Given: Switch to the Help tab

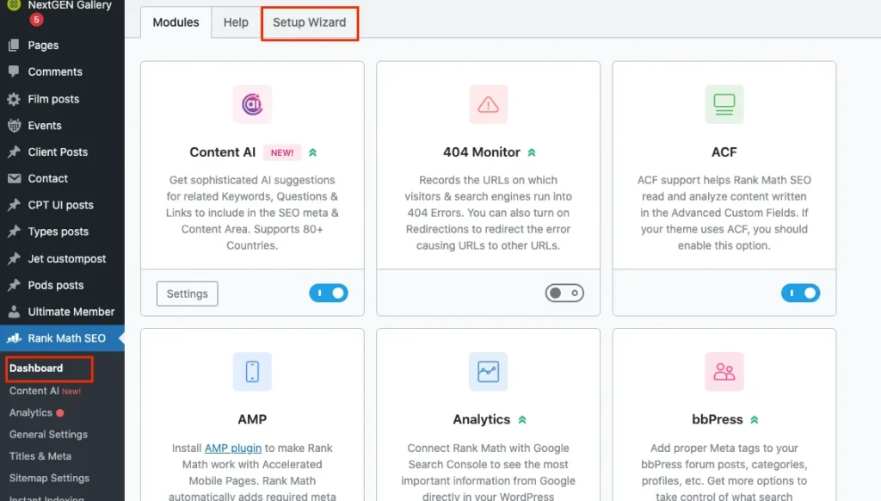Looking at the screenshot, I should tap(236, 22).
